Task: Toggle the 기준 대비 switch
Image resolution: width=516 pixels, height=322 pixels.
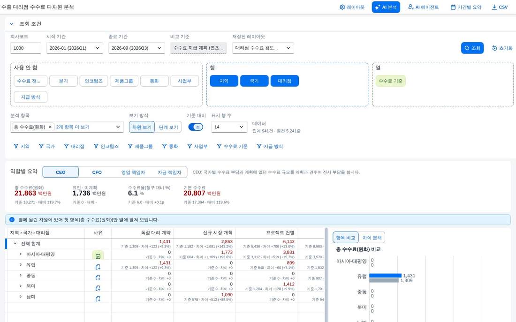Action: click(196, 127)
